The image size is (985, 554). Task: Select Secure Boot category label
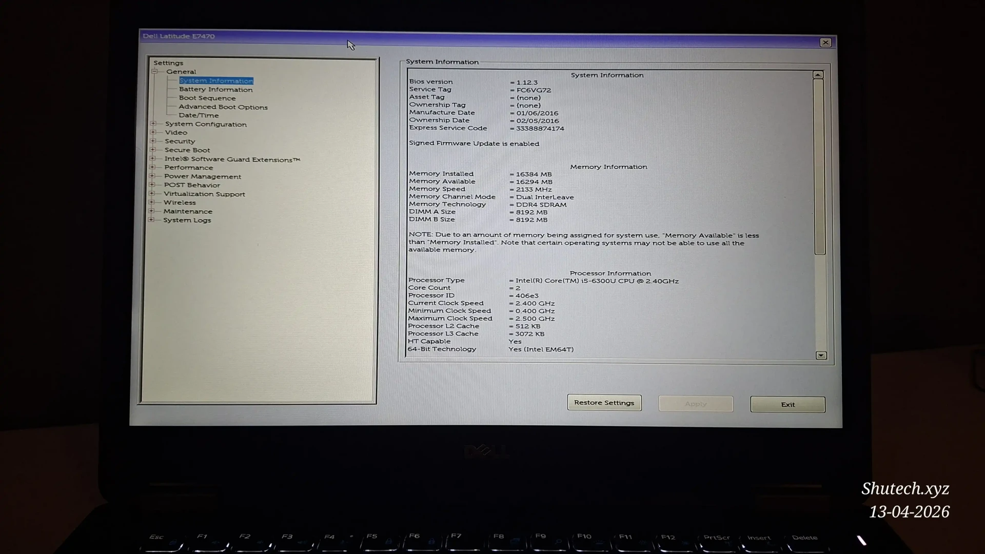point(187,150)
